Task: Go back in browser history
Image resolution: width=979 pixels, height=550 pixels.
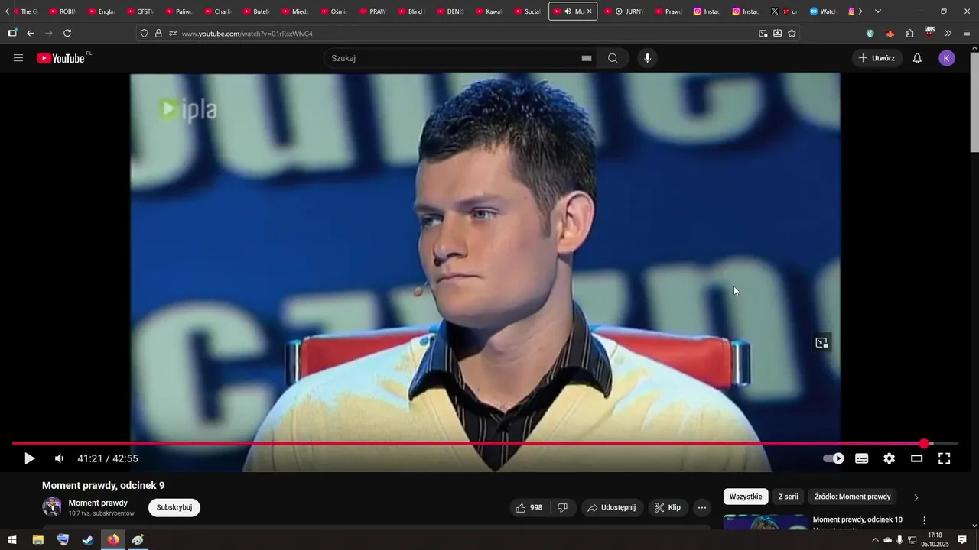Action: (31, 34)
